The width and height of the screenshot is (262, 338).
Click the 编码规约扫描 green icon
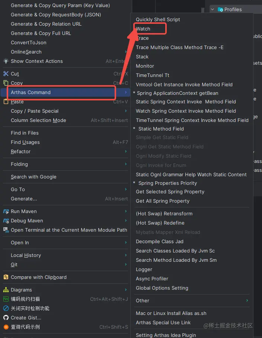(x=6, y=299)
